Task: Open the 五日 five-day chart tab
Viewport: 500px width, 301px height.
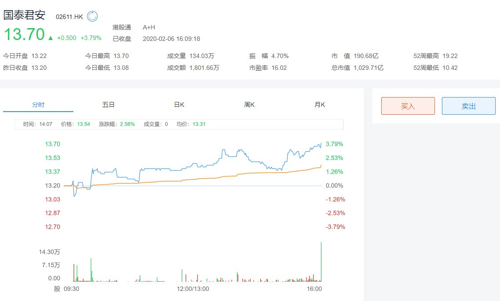Action: pyautogui.click(x=109, y=105)
